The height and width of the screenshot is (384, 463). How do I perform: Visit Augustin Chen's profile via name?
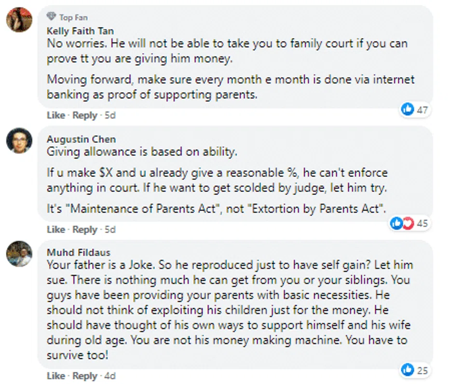[81, 139]
